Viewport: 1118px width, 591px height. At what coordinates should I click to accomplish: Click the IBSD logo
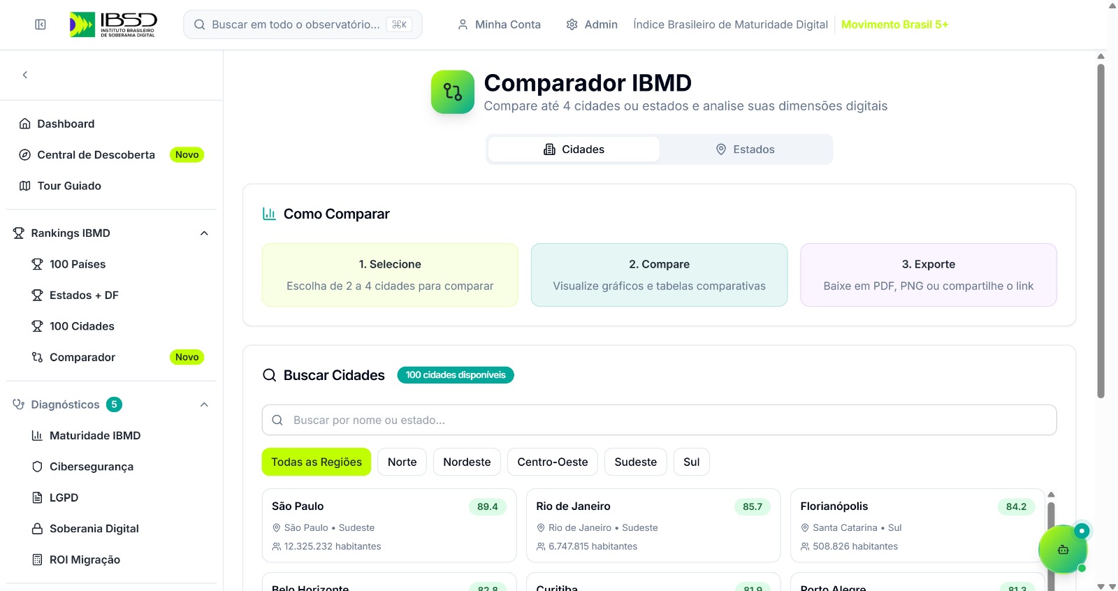pos(113,24)
